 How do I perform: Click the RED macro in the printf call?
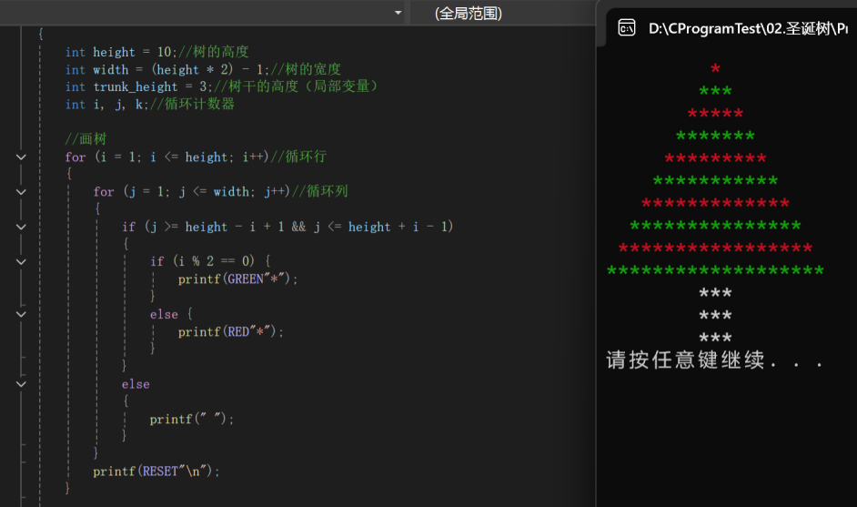(x=238, y=331)
